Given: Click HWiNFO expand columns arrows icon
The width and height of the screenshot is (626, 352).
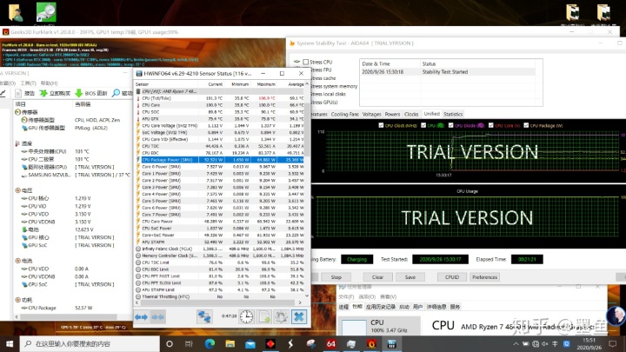Looking at the screenshot, I should (142, 317).
